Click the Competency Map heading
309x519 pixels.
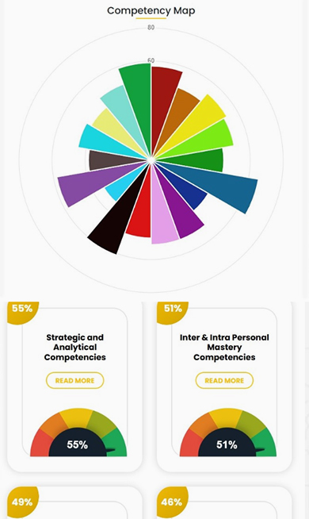pos(151,10)
